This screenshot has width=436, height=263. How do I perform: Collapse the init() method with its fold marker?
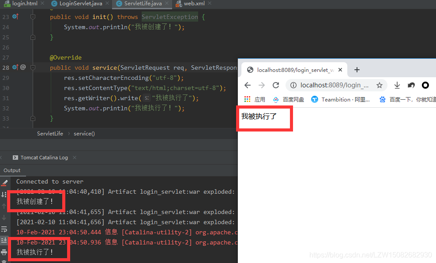[33, 17]
